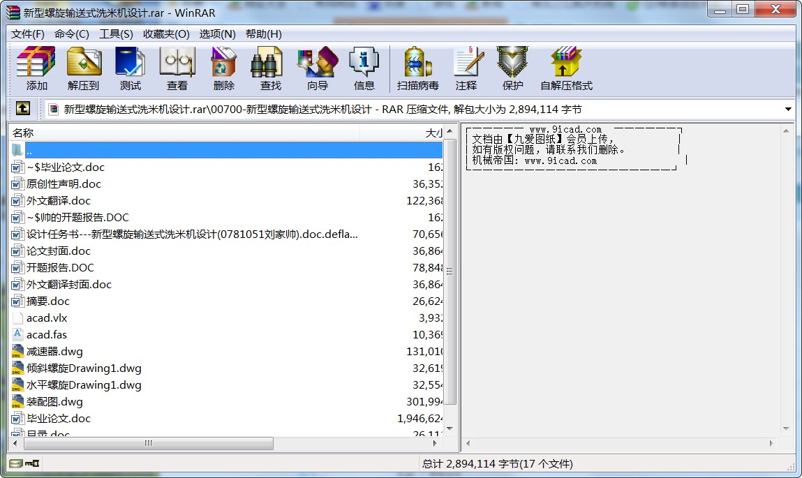Open the Options (选项) menu
The image size is (802, 478).
pyautogui.click(x=217, y=34)
